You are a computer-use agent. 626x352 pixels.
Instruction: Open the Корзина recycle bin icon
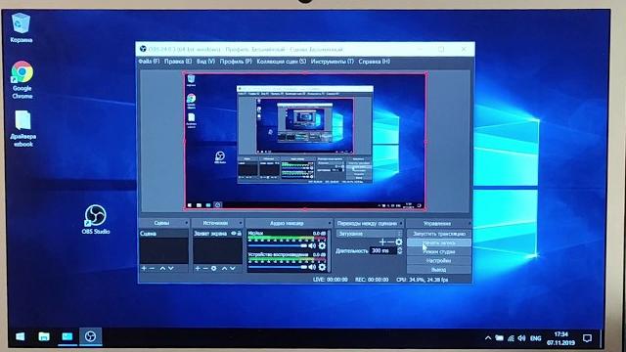click(21, 27)
